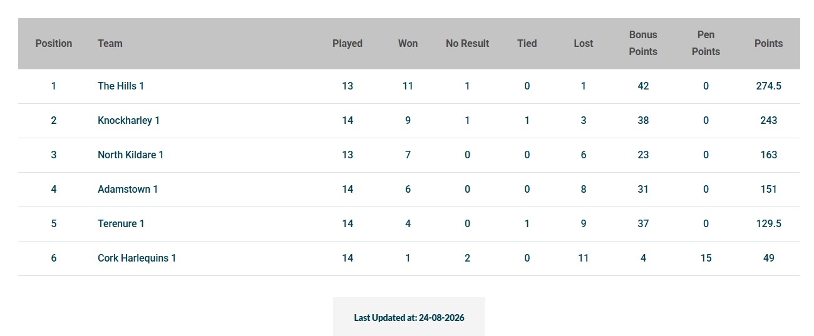This screenshot has width=814, height=336.
Task: Open Knockharley 1 team link
Action: pos(128,121)
